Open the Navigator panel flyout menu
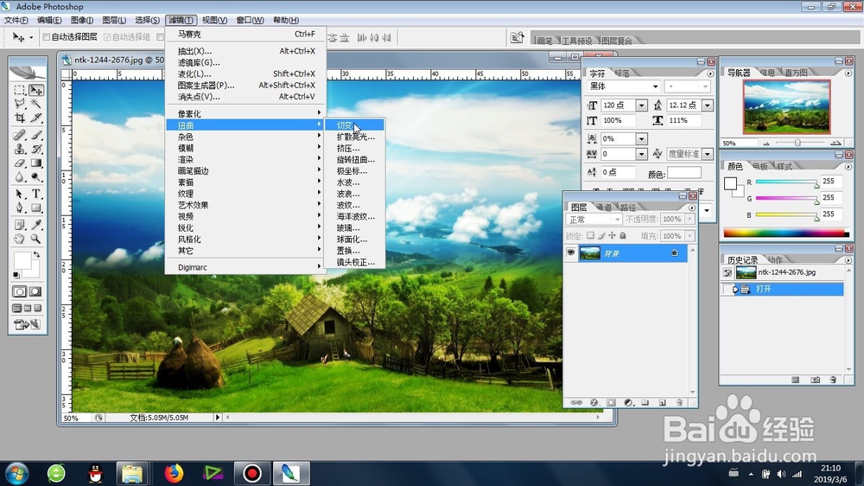This screenshot has width=864, height=486. (848, 73)
